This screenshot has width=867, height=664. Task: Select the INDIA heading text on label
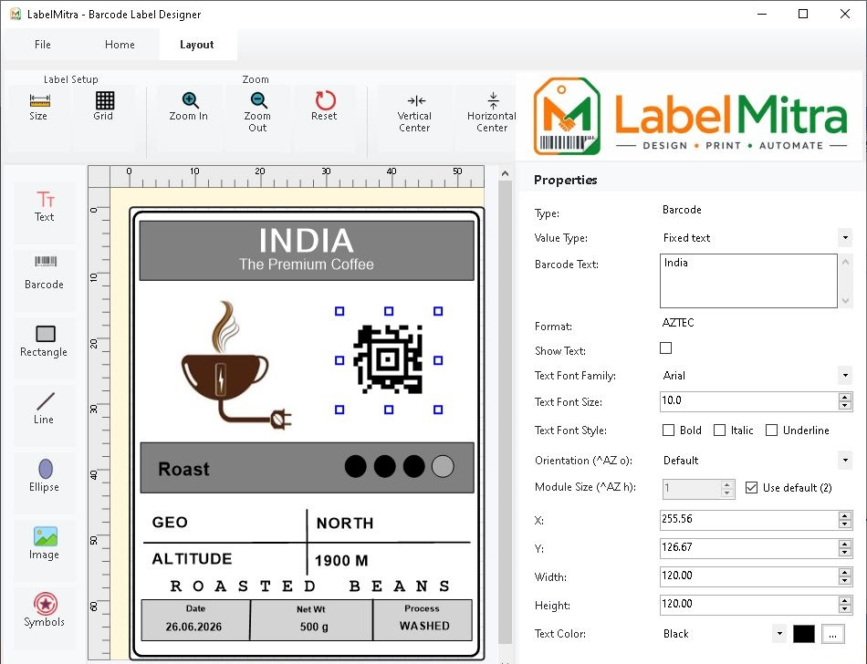pos(307,240)
